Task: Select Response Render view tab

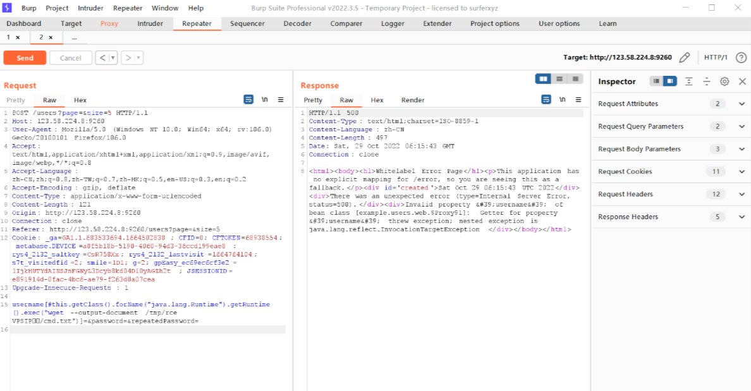Action: coord(413,100)
